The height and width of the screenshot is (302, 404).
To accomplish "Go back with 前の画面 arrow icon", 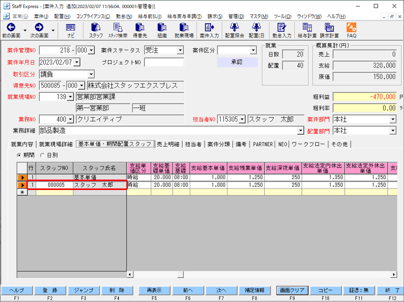I will [x=11, y=27].
